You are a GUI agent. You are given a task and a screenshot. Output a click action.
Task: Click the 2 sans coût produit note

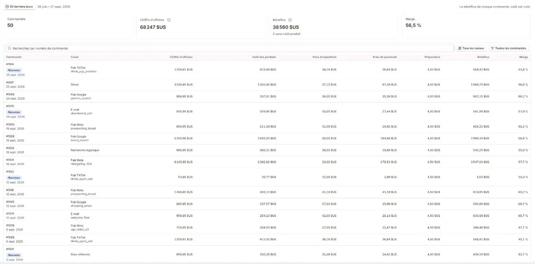point(287,34)
